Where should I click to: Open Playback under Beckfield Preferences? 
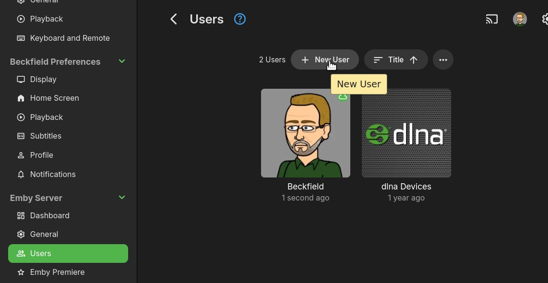[68, 117]
